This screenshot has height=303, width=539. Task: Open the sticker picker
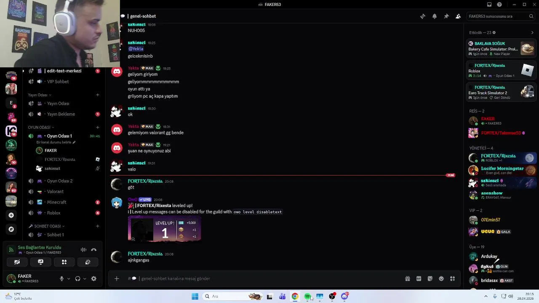tap(430, 279)
